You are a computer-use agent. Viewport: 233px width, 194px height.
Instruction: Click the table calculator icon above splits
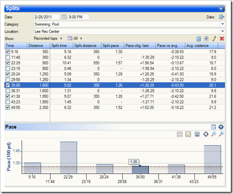tap(198, 39)
